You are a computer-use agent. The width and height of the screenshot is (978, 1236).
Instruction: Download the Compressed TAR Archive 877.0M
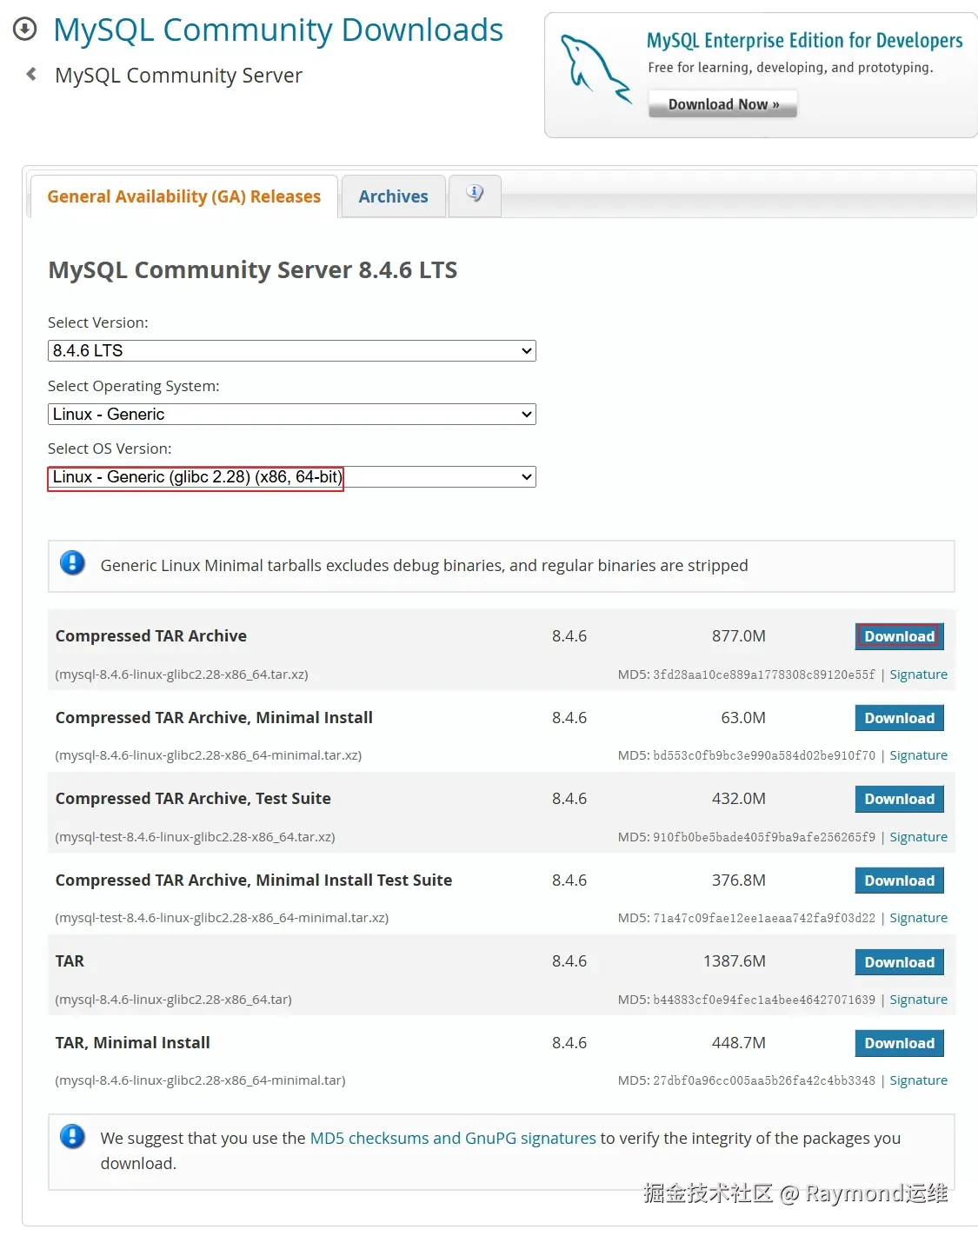coord(899,636)
